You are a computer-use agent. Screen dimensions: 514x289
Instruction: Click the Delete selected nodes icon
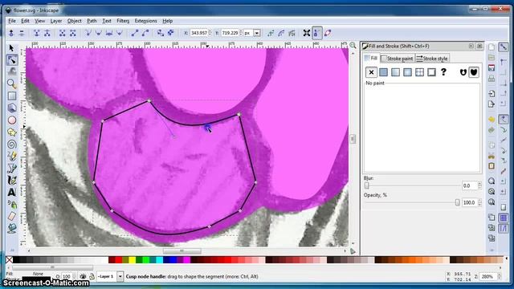(x=22, y=33)
